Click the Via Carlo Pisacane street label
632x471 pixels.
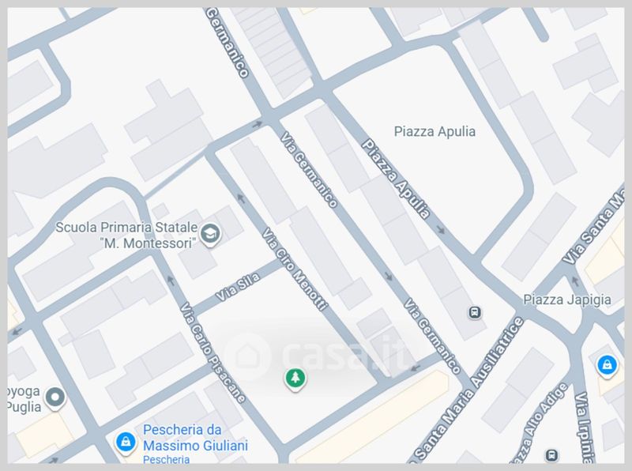pos(213,352)
